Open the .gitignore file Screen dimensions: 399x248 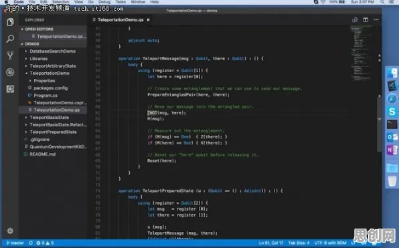(x=39, y=140)
